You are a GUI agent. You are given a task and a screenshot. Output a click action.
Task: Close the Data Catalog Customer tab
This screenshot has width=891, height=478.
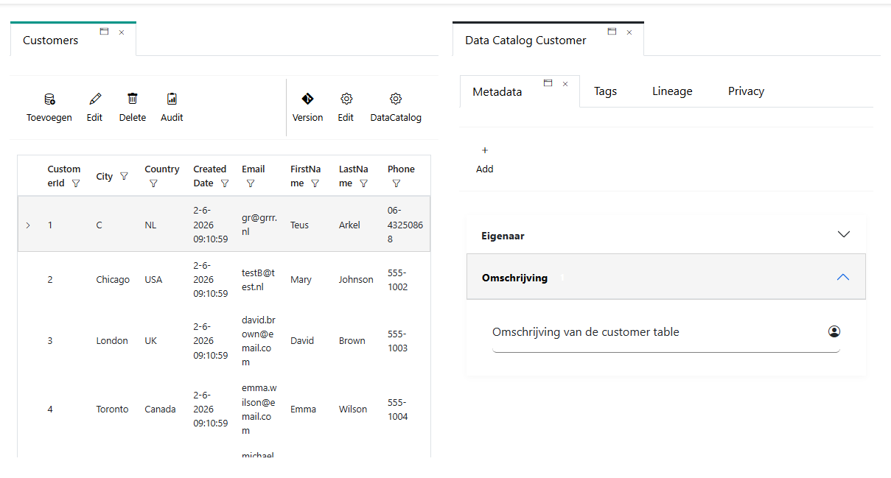(629, 32)
